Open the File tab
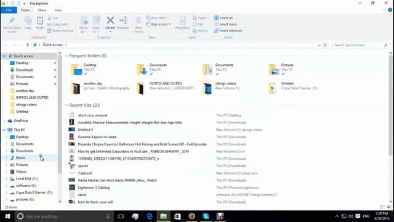This screenshot has width=394, height=222. [x=9, y=10]
